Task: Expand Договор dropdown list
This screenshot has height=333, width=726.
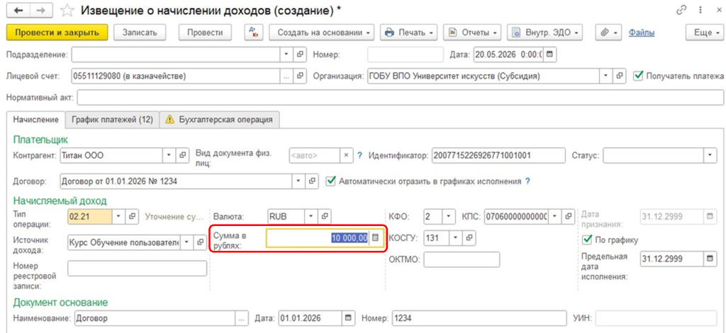Action: (x=298, y=182)
